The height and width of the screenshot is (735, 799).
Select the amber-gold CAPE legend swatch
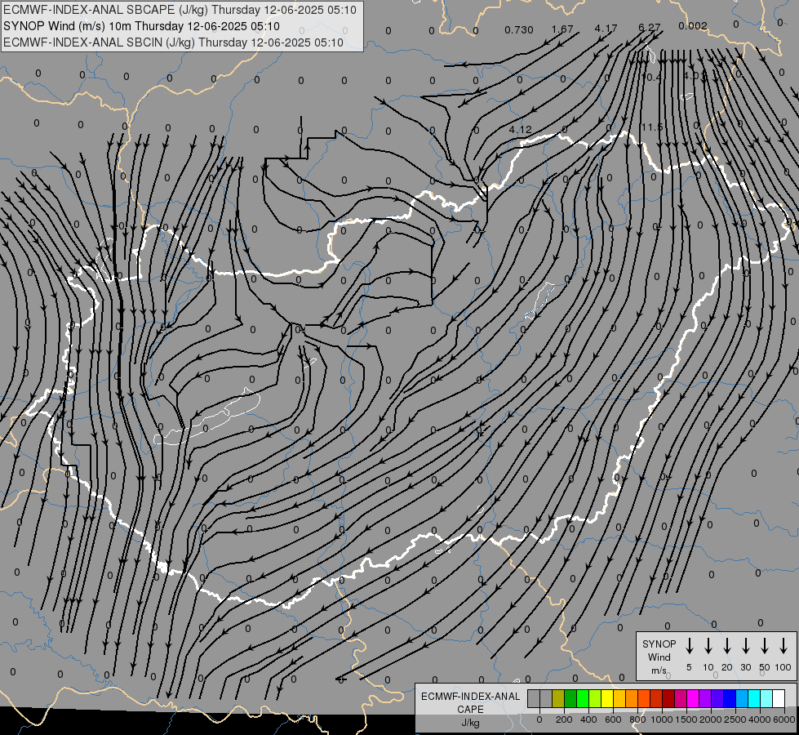click(619, 698)
